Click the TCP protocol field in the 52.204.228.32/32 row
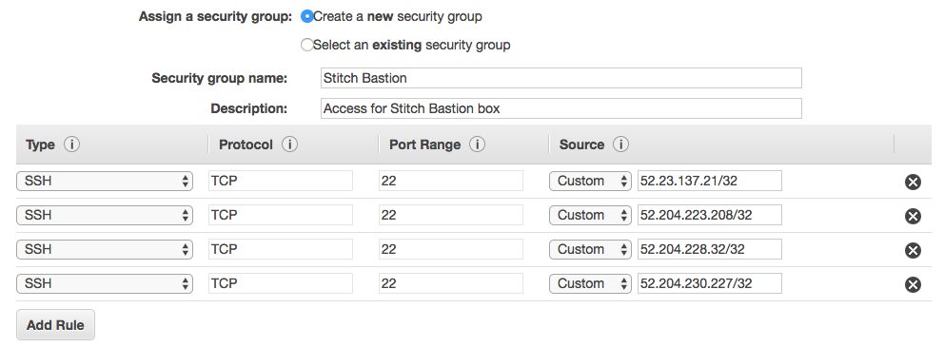This screenshot has height=347, width=944. tap(281, 250)
